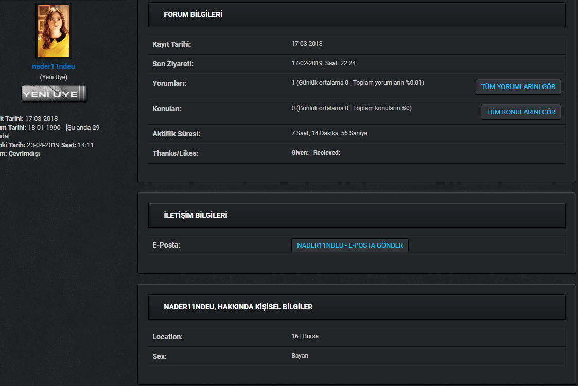Click the (Yeni Üye) title under username

[54, 77]
